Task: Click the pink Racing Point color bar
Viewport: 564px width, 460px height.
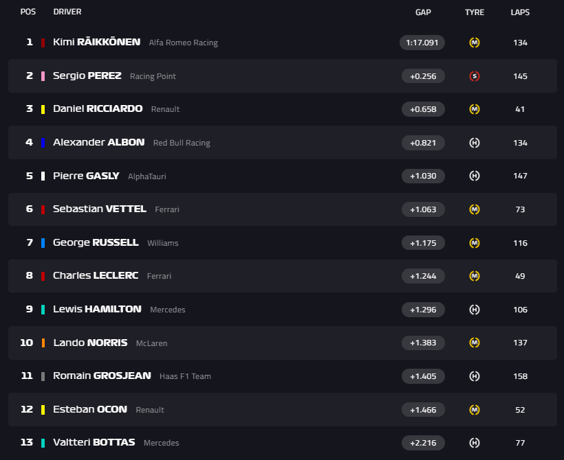Action: (43, 76)
